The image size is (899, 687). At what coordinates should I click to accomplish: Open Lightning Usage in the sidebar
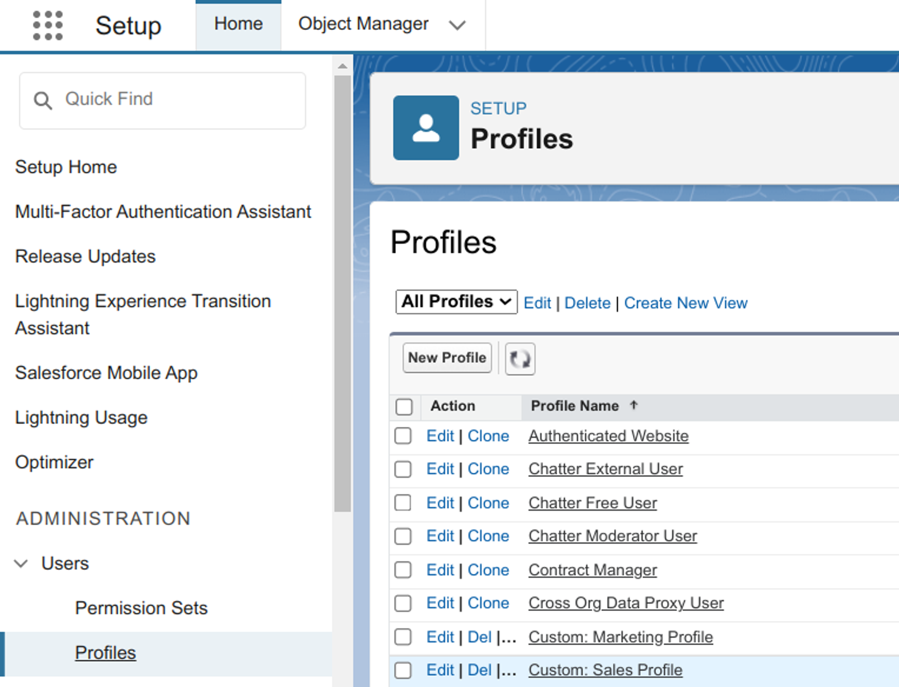[81, 418]
